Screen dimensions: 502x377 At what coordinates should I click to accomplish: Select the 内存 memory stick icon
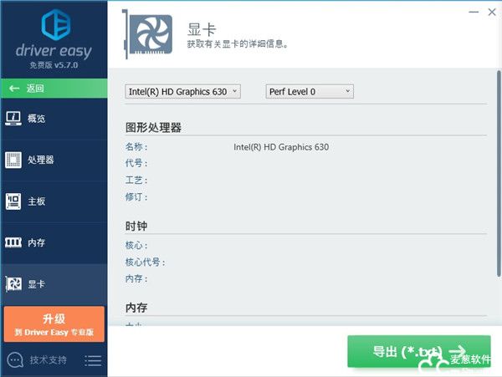(x=13, y=242)
